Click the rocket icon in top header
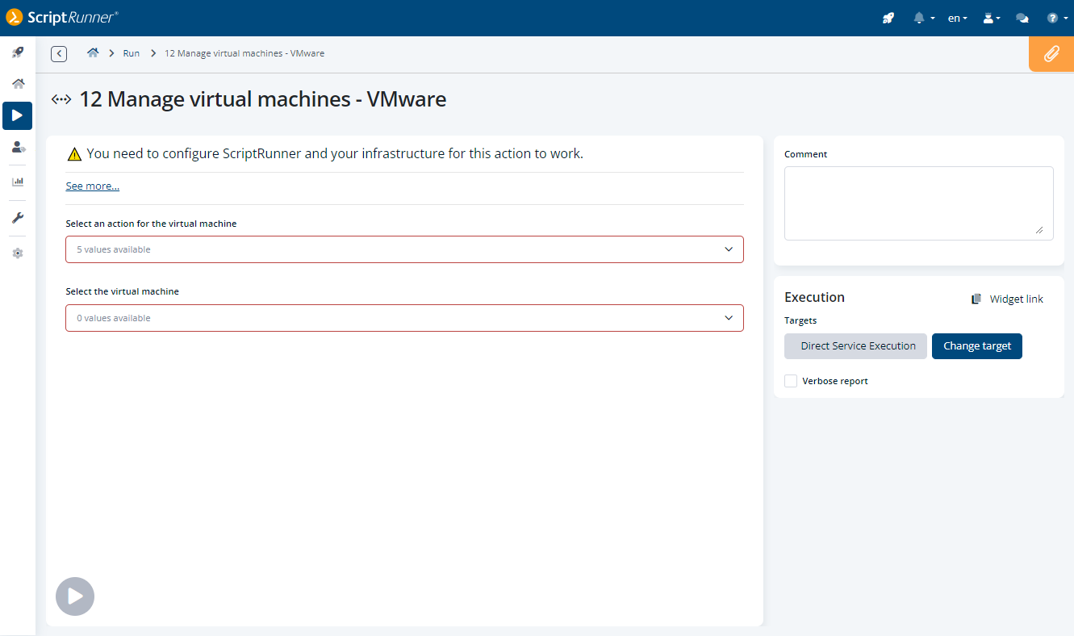Screen dimensions: 1074x636 pyautogui.click(x=888, y=18)
